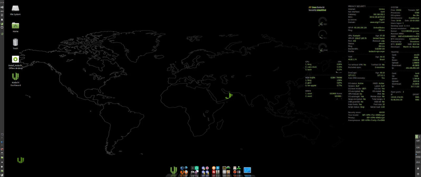Open the notification bell in the left panel
421x177 pixels.
[x=2, y=20]
